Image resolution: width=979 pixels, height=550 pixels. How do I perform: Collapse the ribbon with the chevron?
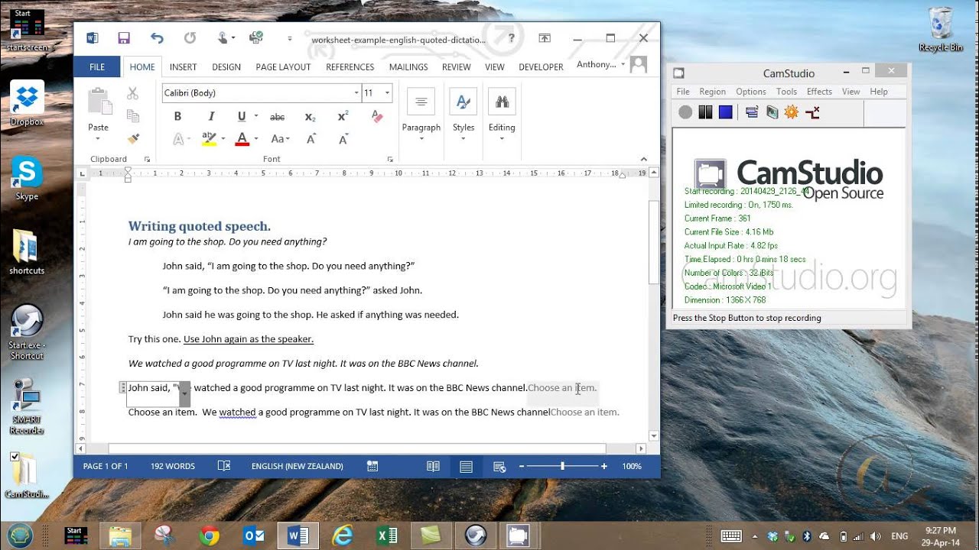pos(644,159)
